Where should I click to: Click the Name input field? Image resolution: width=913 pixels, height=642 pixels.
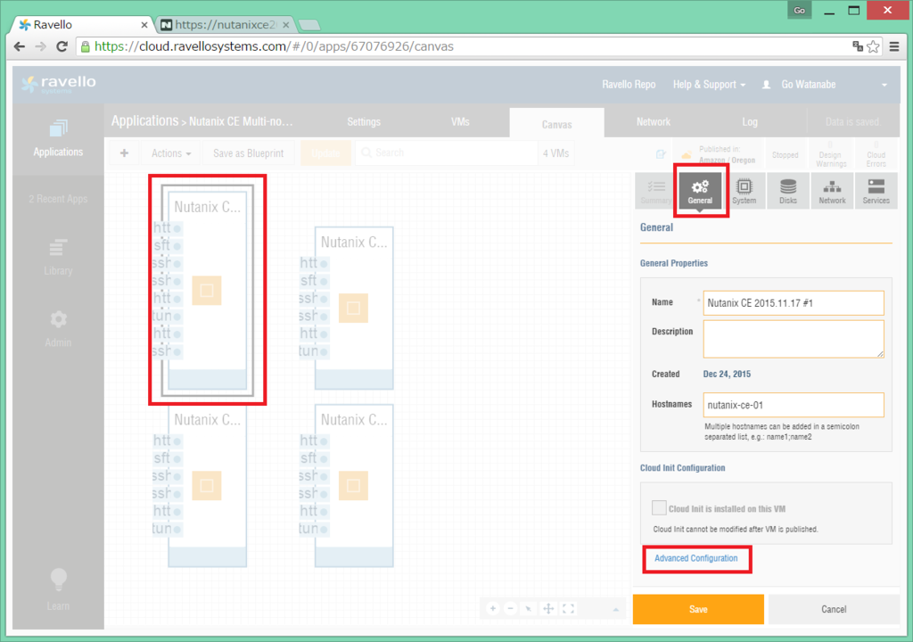click(x=793, y=303)
